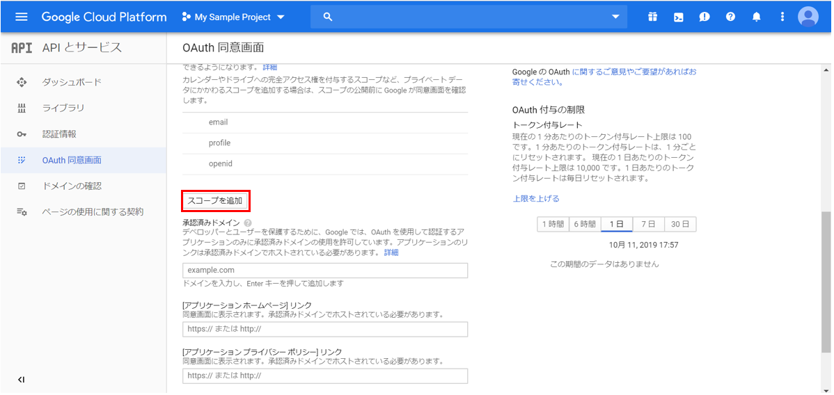The width and height of the screenshot is (834, 395).
Task: Select the 1 日 time range tab
Action: click(x=617, y=225)
